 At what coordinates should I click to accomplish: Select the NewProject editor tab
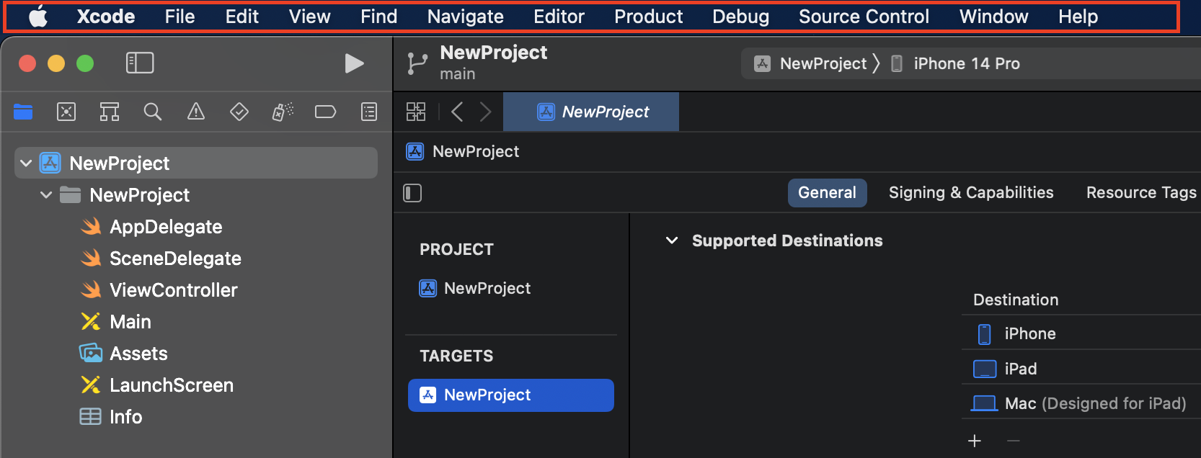point(591,112)
